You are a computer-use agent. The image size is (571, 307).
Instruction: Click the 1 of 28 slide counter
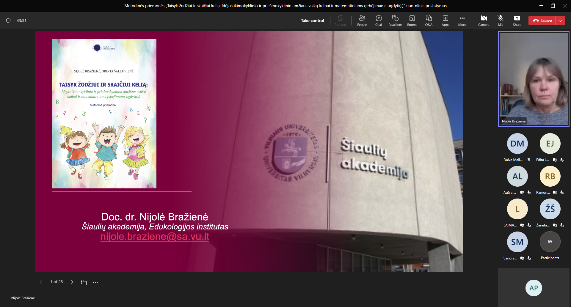[x=57, y=282]
